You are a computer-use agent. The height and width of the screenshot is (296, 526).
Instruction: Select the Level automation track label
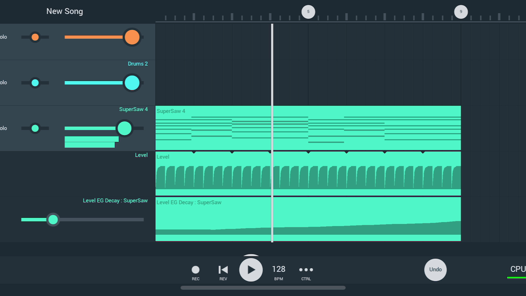tap(141, 155)
